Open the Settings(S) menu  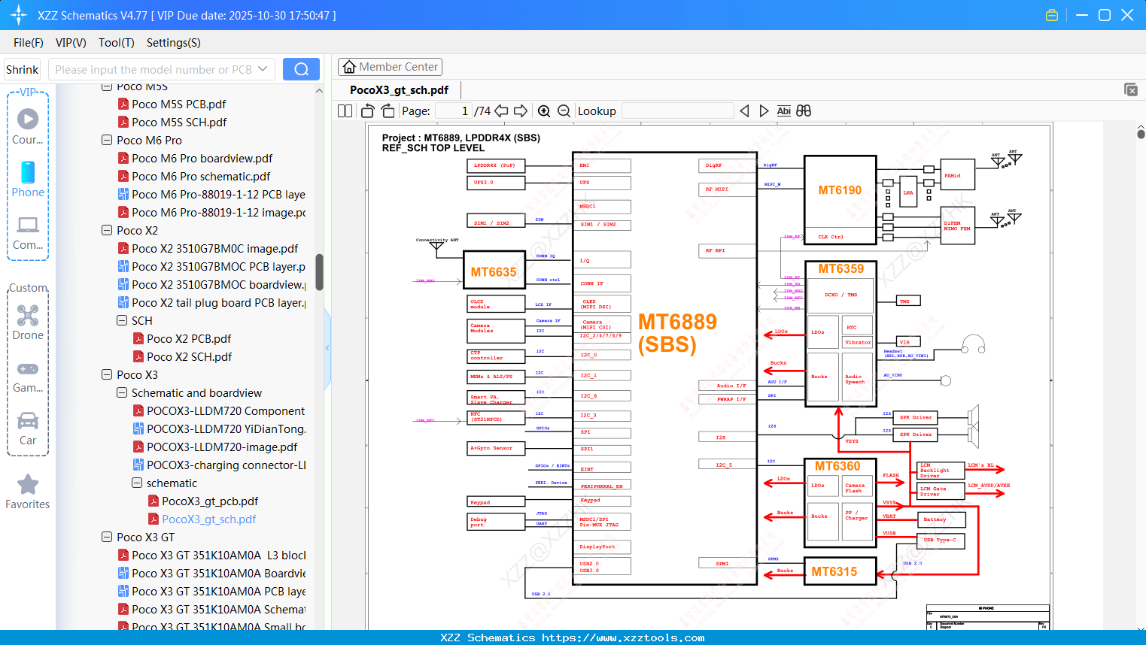coord(173,43)
